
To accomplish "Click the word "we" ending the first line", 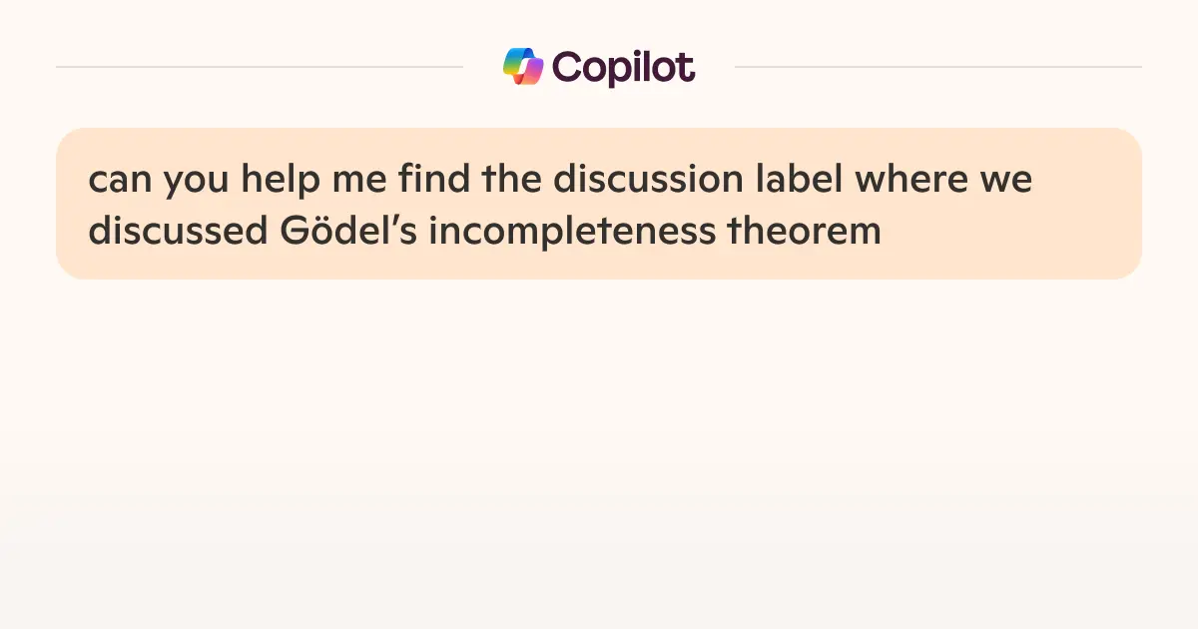I will coord(1006,181).
